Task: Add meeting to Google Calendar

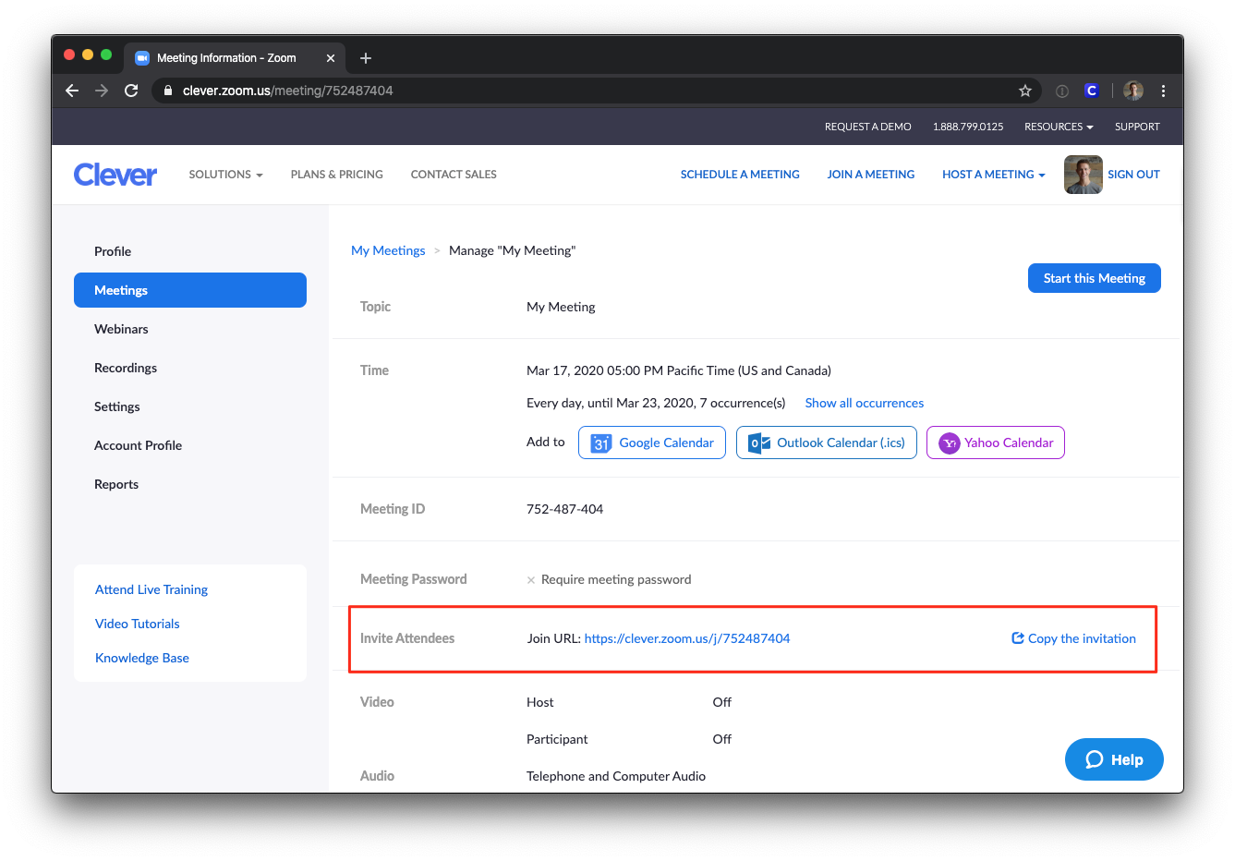Action: [x=652, y=443]
